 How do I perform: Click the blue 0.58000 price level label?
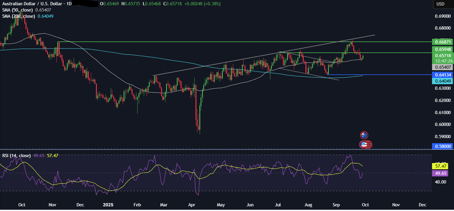[442, 147]
